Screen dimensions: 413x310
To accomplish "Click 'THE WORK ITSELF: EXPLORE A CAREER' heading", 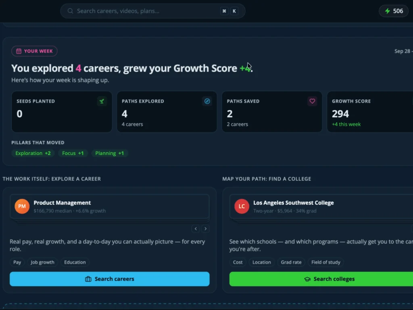I will 52,179.
